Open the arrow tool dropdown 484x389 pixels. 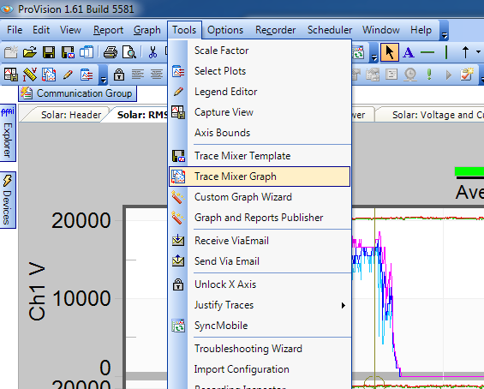[479, 52]
